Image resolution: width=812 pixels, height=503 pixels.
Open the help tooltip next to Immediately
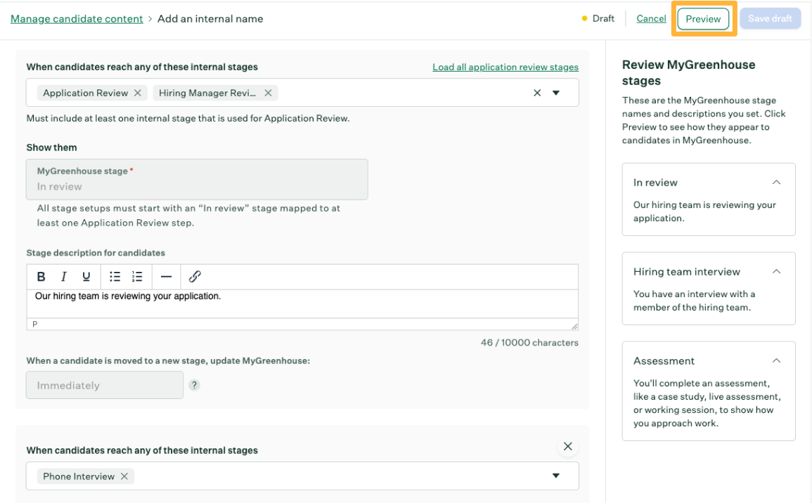coord(194,385)
